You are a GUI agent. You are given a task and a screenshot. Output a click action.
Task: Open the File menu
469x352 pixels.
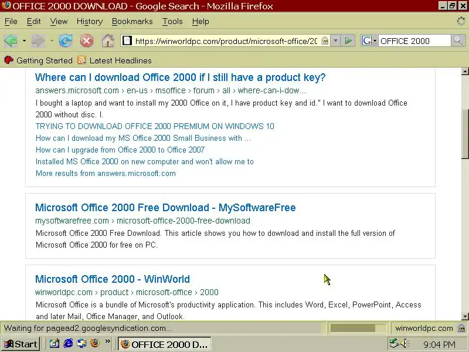point(11,22)
